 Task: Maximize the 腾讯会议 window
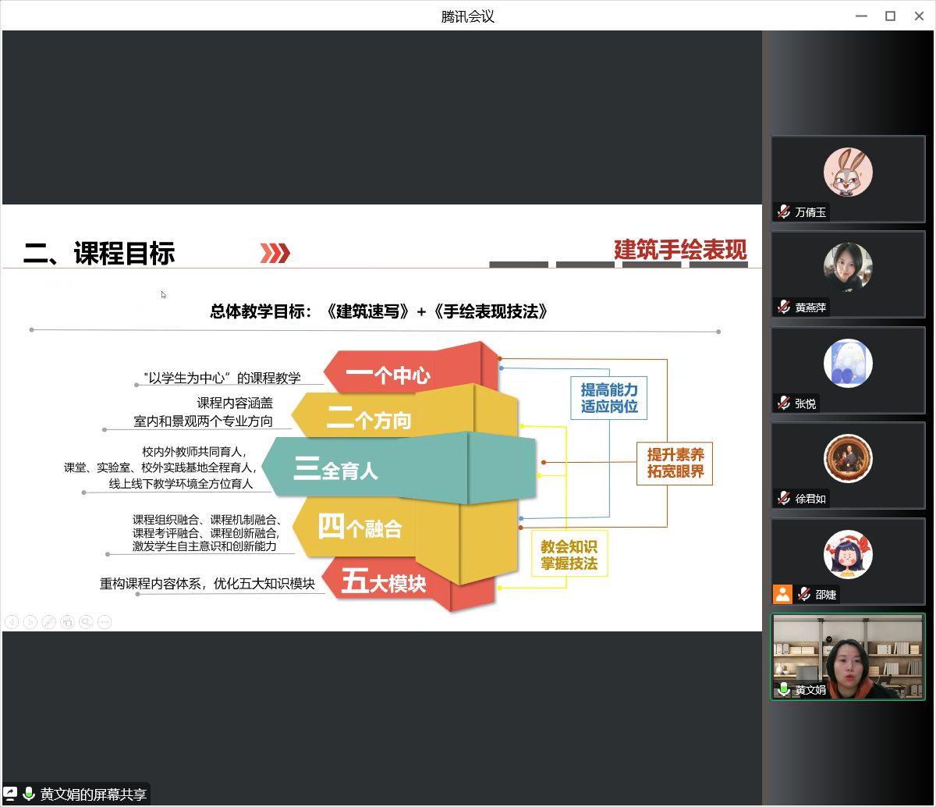pos(890,16)
